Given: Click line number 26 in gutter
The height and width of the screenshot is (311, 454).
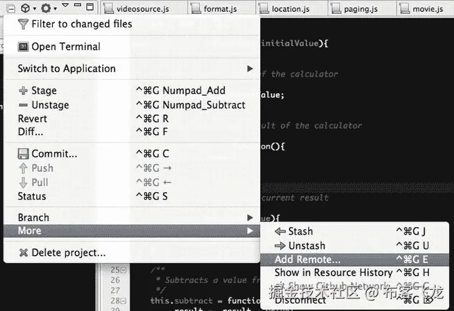Looking at the screenshot, I should tap(115, 280).
